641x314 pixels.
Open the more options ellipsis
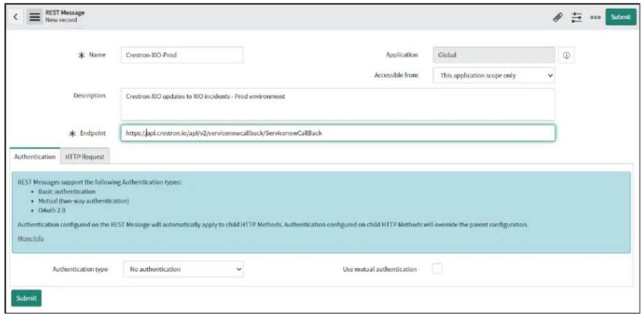595,17
